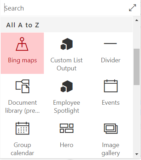The width and height of the screenshot is (141, 160).
Task: Select the Hero web part
Action: tap(67, 138)
